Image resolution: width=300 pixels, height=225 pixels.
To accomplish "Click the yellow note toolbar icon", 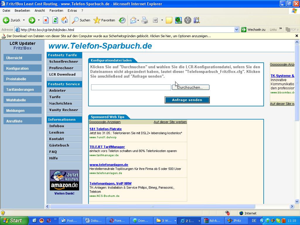I will pos(169,20).
